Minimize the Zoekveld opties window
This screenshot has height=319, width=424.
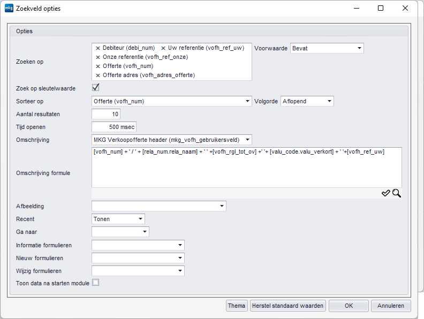[x=357, y=8]
